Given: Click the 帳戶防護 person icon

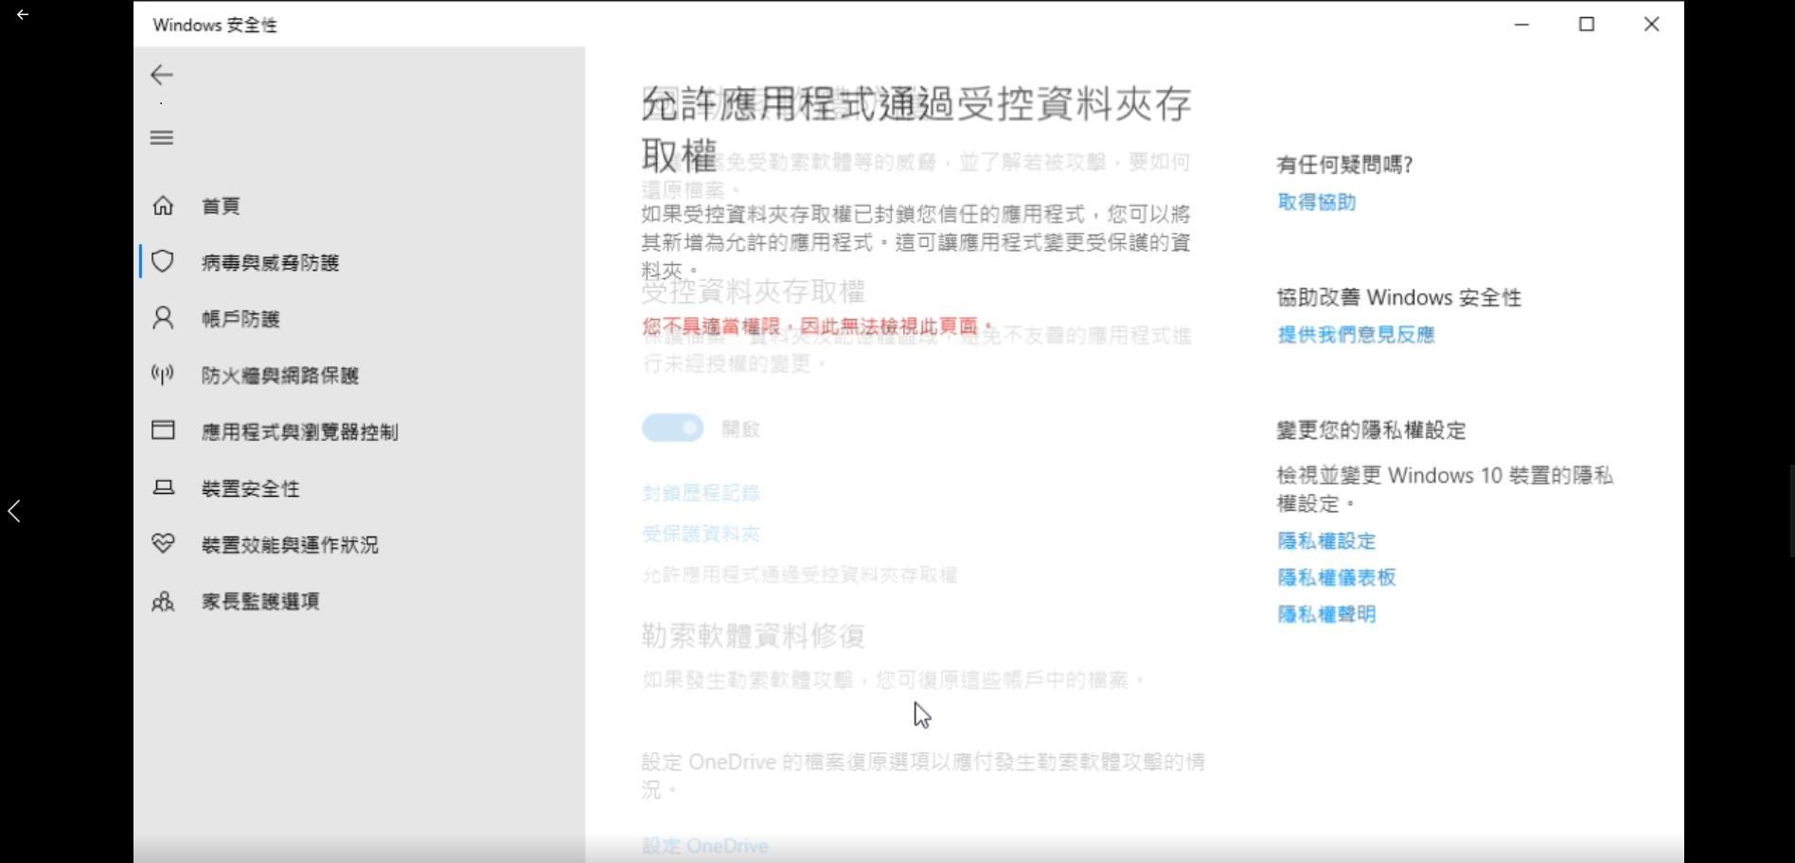Looking at the screenshot, I should point(163,319).
